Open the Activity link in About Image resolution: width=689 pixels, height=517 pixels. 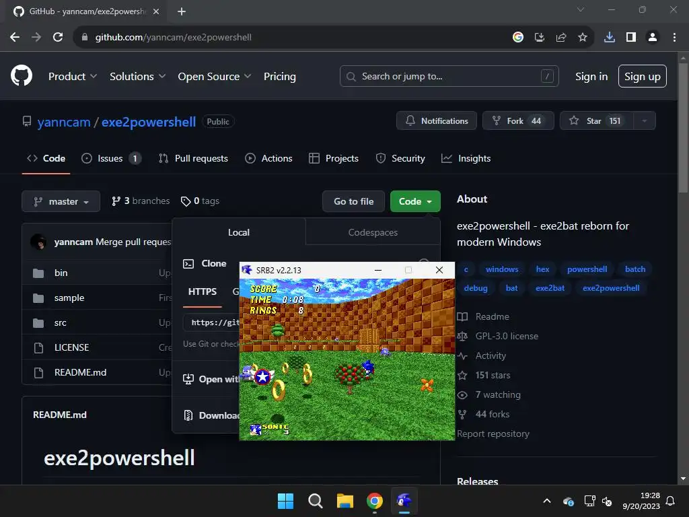[482, 355]
